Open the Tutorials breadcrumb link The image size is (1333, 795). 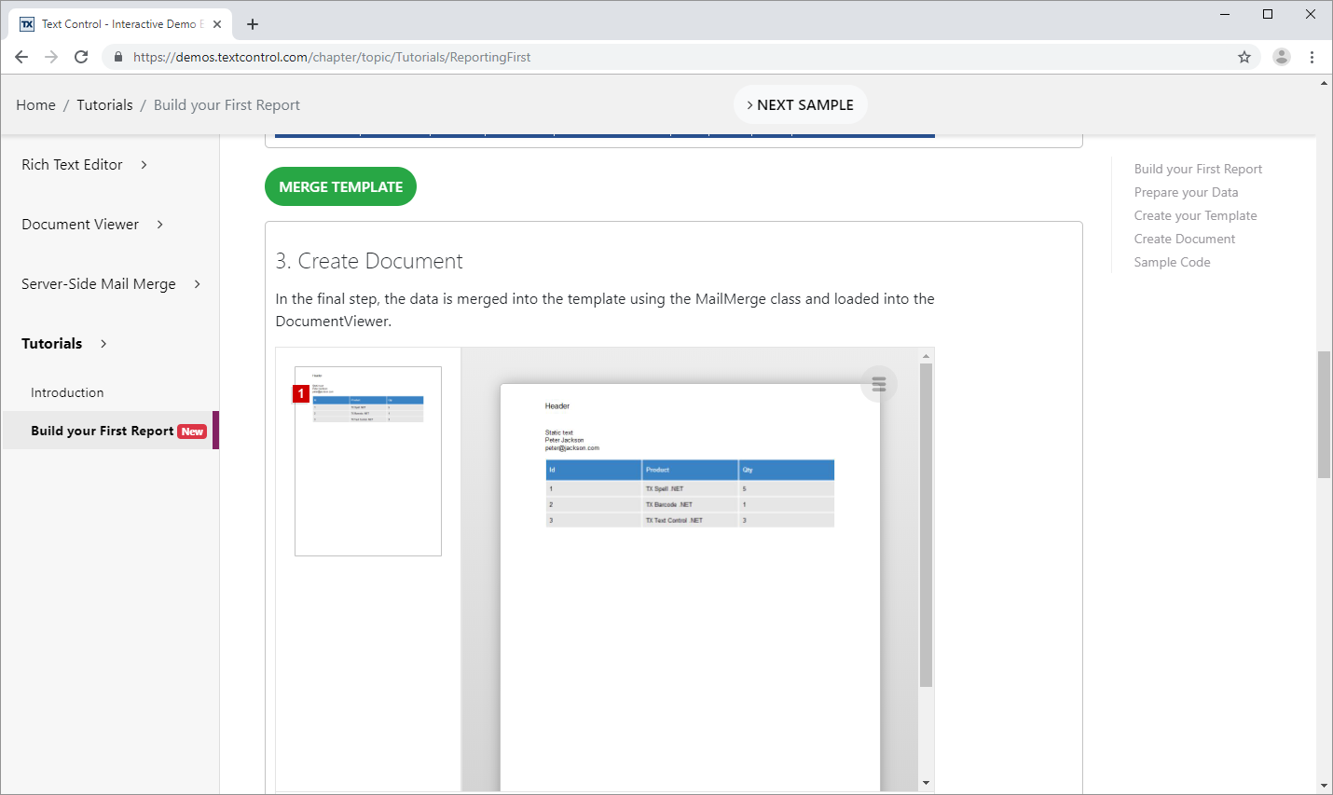pos(104,105)
